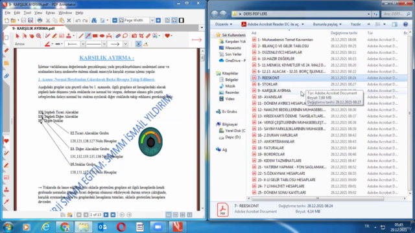The height and width of the screenshot is (233, 415).
Task: Click the delete X icon in toolbar
Action: (69, 20)
